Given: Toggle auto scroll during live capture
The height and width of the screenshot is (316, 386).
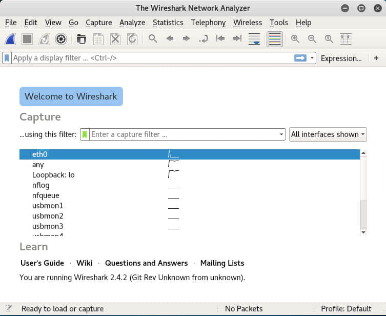Looking at the screenshot, I should click(254, 39).
